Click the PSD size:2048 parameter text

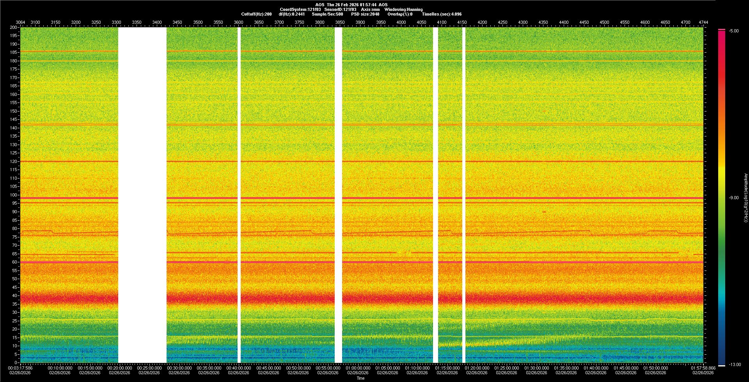pyautogui.click(x=365, y=14)
